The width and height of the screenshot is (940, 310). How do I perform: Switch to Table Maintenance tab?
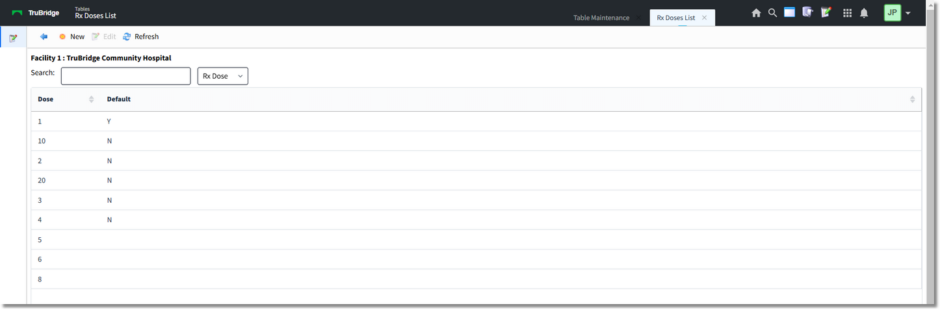tap(601, 18)
